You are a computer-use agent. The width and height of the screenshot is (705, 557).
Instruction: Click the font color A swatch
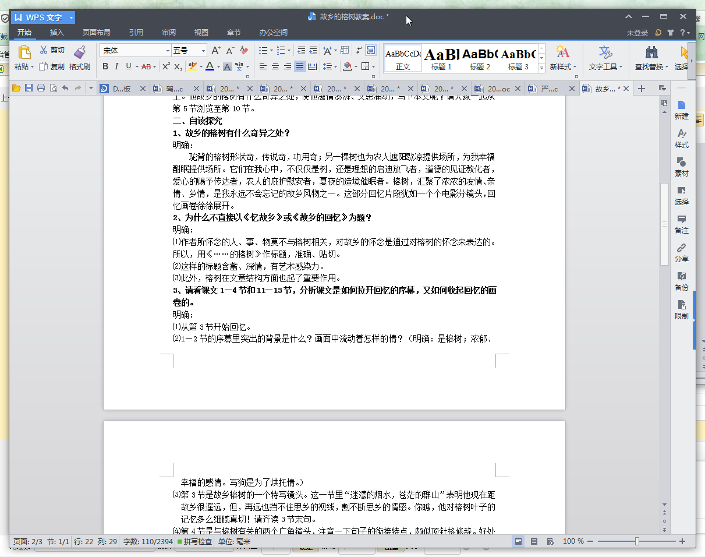click(x=210, y=66)
